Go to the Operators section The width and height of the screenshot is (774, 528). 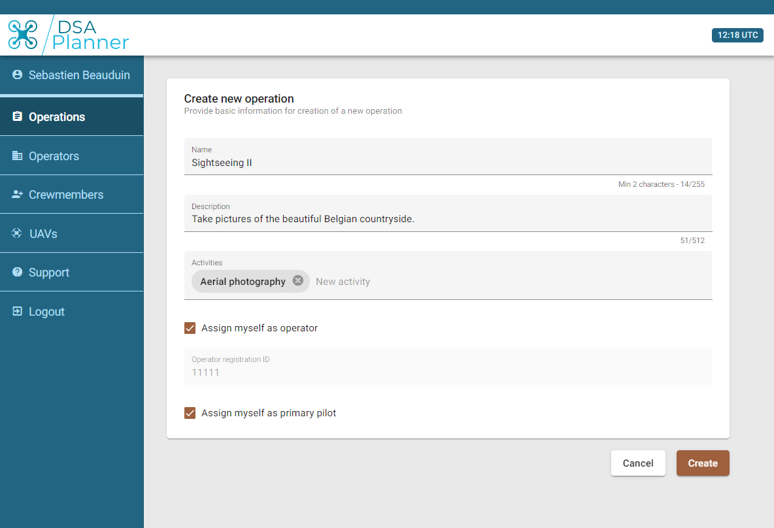(x=71, y=156)
